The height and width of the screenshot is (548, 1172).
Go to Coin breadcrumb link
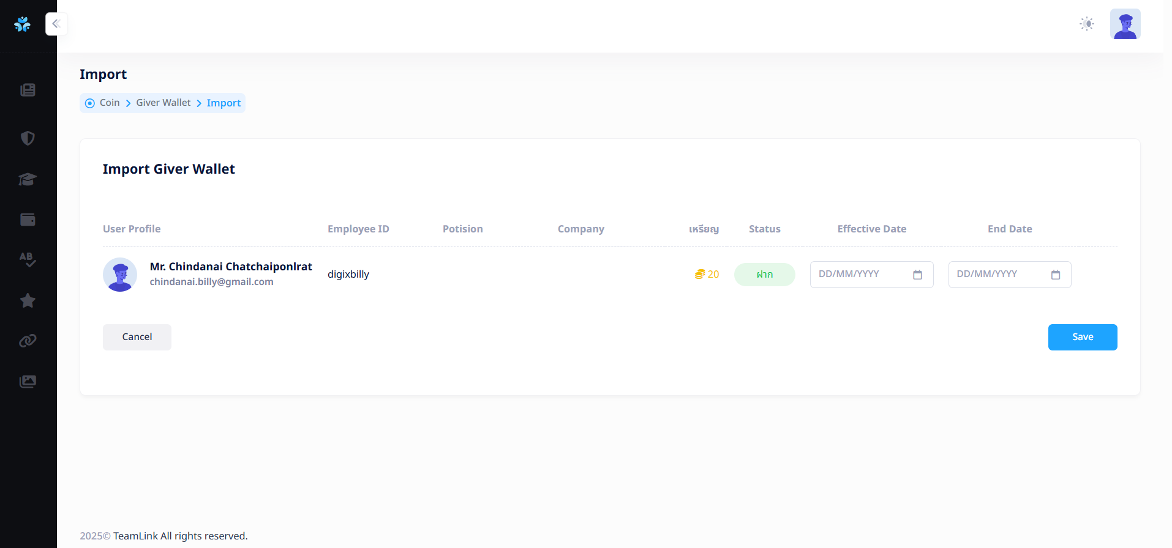110,103
